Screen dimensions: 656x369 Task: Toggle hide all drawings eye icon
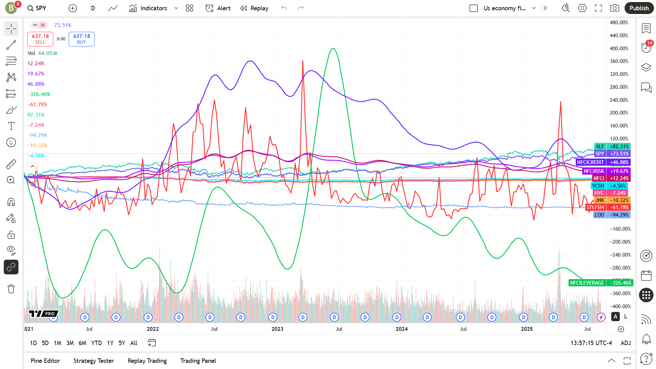click(x=11, y=250)
